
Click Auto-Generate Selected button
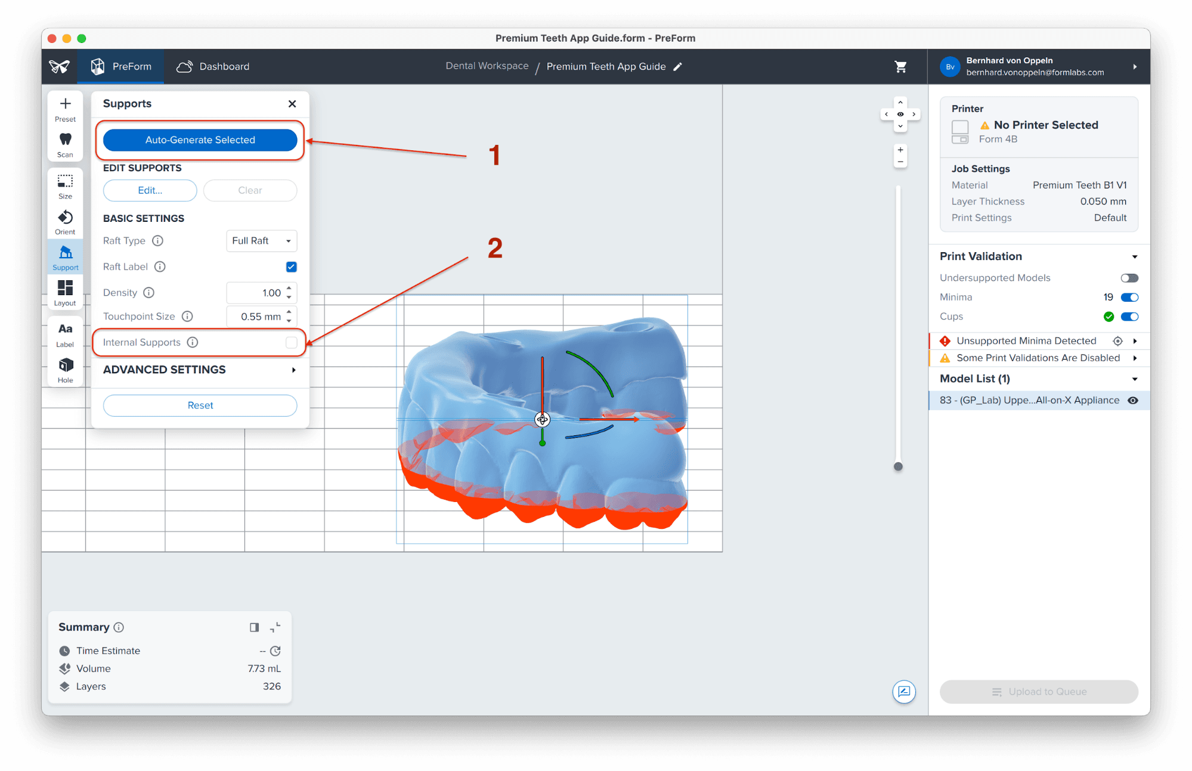(x=200, y=140)
